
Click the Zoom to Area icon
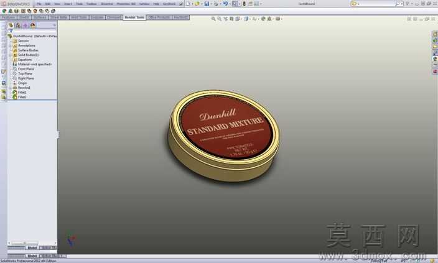click(x=220, y=19)
